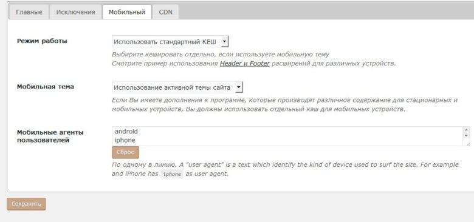Click the android line in the textarea
The image size is (474, 222).
[126, 132]
